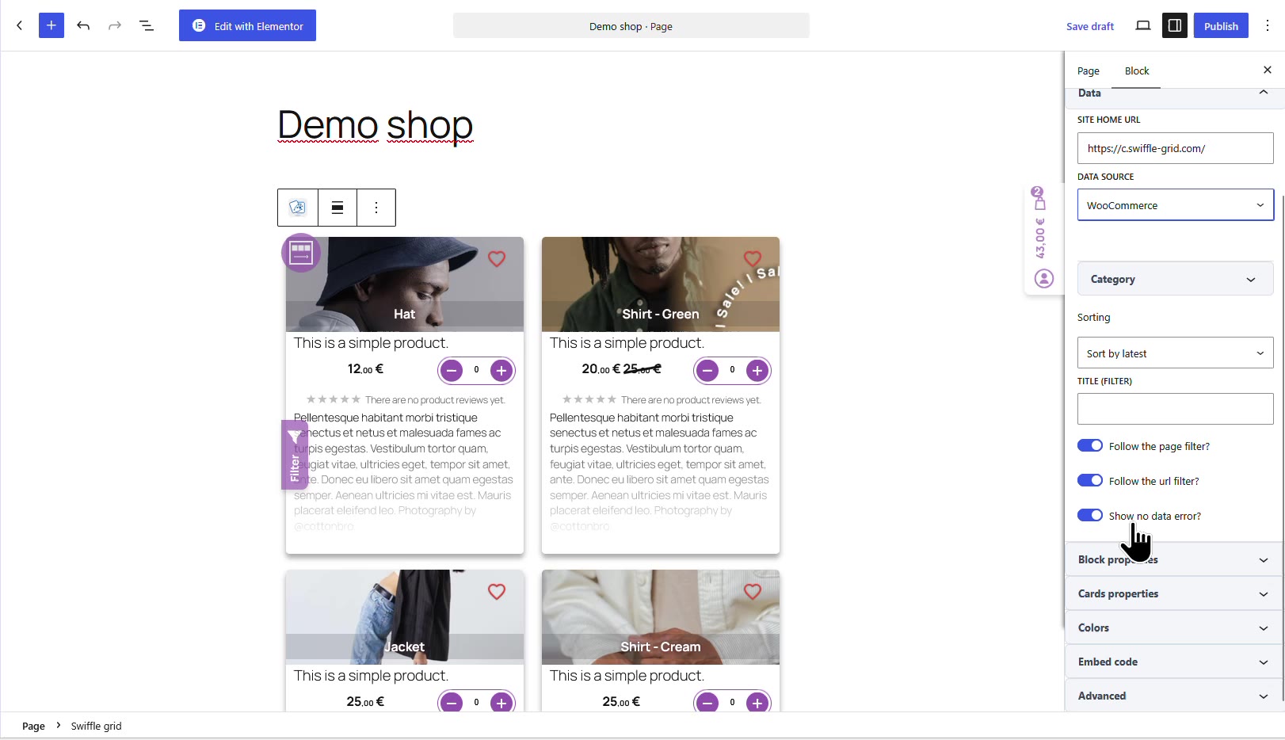This screenshot has height=740, width=1285.
Task: Click the Site Home URL field
Action: click(1176, 148)
